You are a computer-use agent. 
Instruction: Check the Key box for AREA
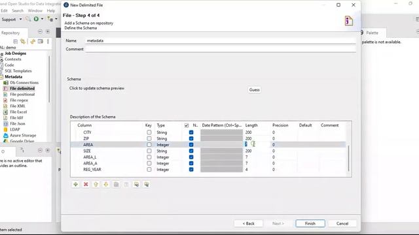tap(149, 145)
